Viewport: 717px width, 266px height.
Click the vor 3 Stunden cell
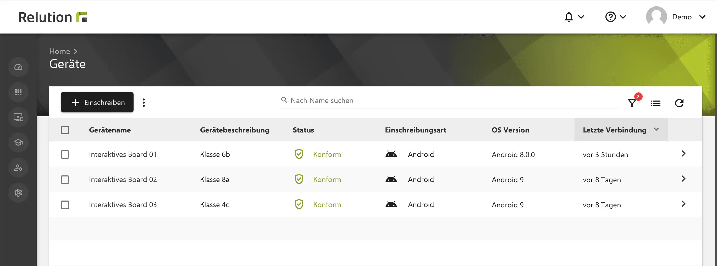pyautogui.click(x=605, y=155)
